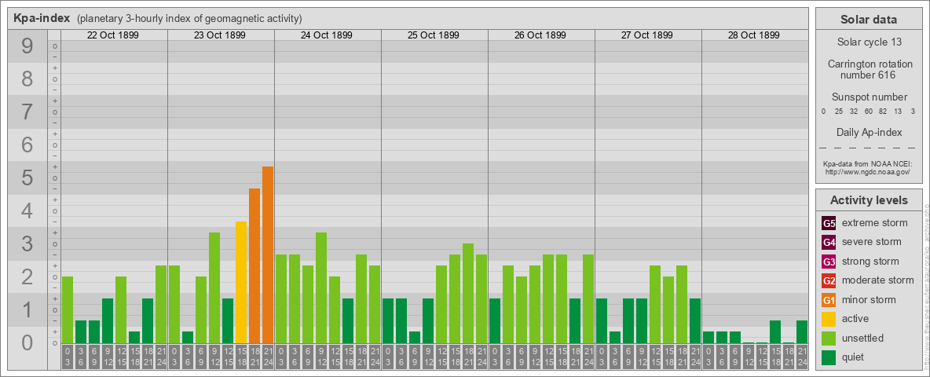Click the G5 extreme storm badge

(829, 223)
